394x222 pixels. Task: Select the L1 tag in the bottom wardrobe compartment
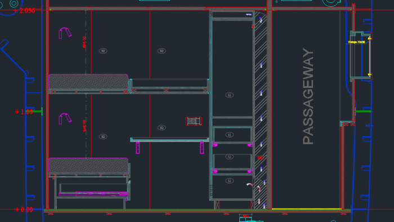pyautogui.click(x=230, y=181)
